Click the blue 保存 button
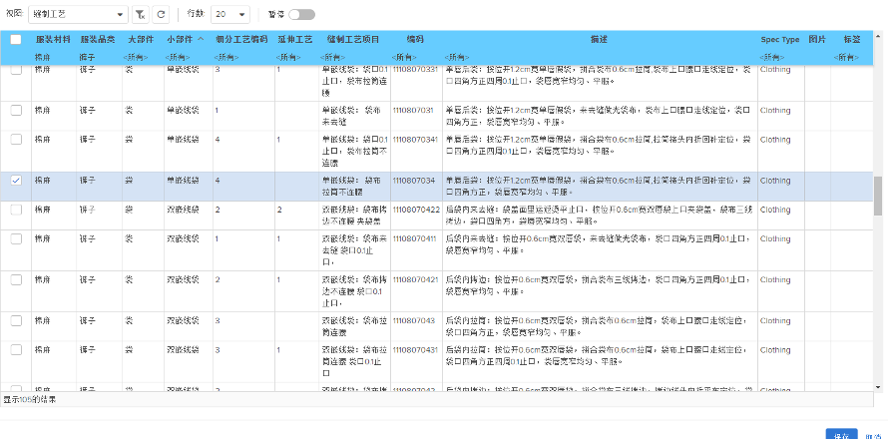 [x=841, y=434]
